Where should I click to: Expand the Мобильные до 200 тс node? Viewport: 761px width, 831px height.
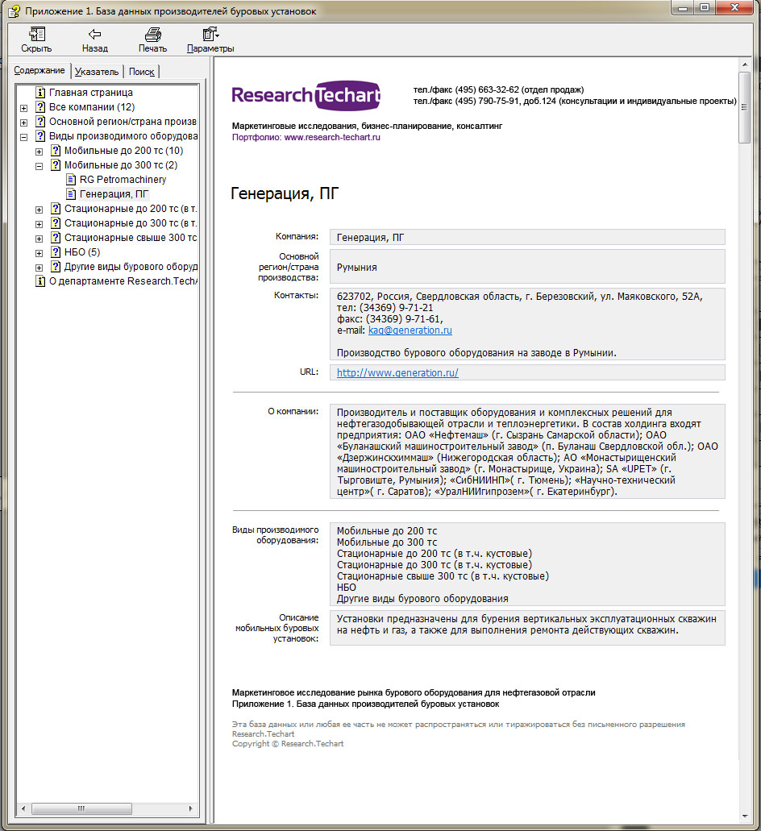coord(40,152)
